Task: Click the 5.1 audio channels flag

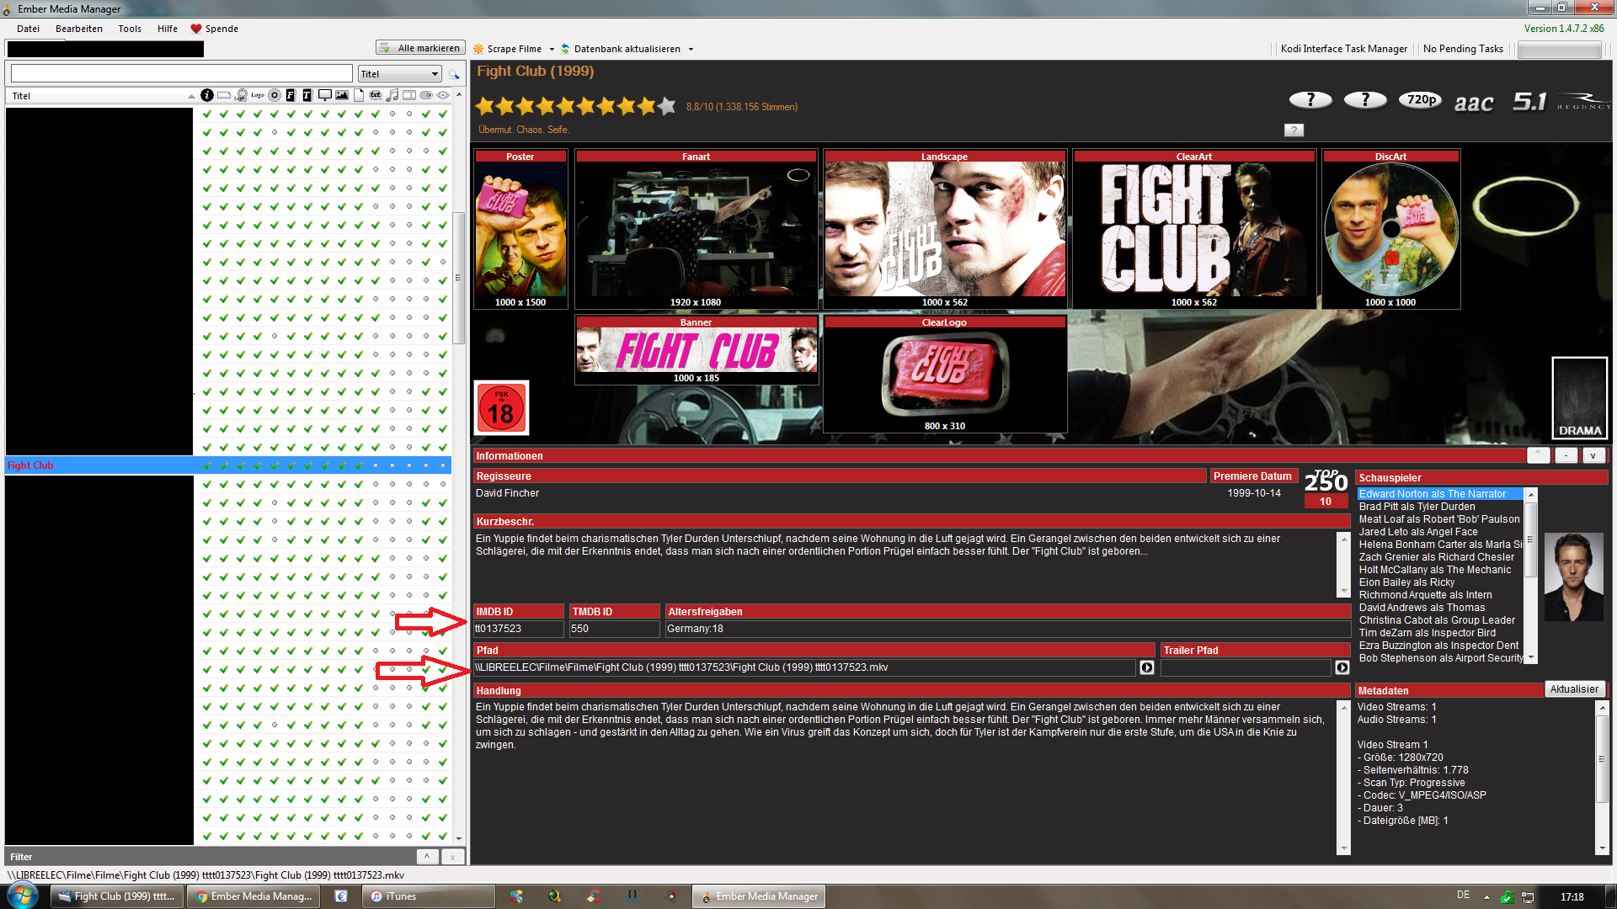Action: pos(1529,102)
